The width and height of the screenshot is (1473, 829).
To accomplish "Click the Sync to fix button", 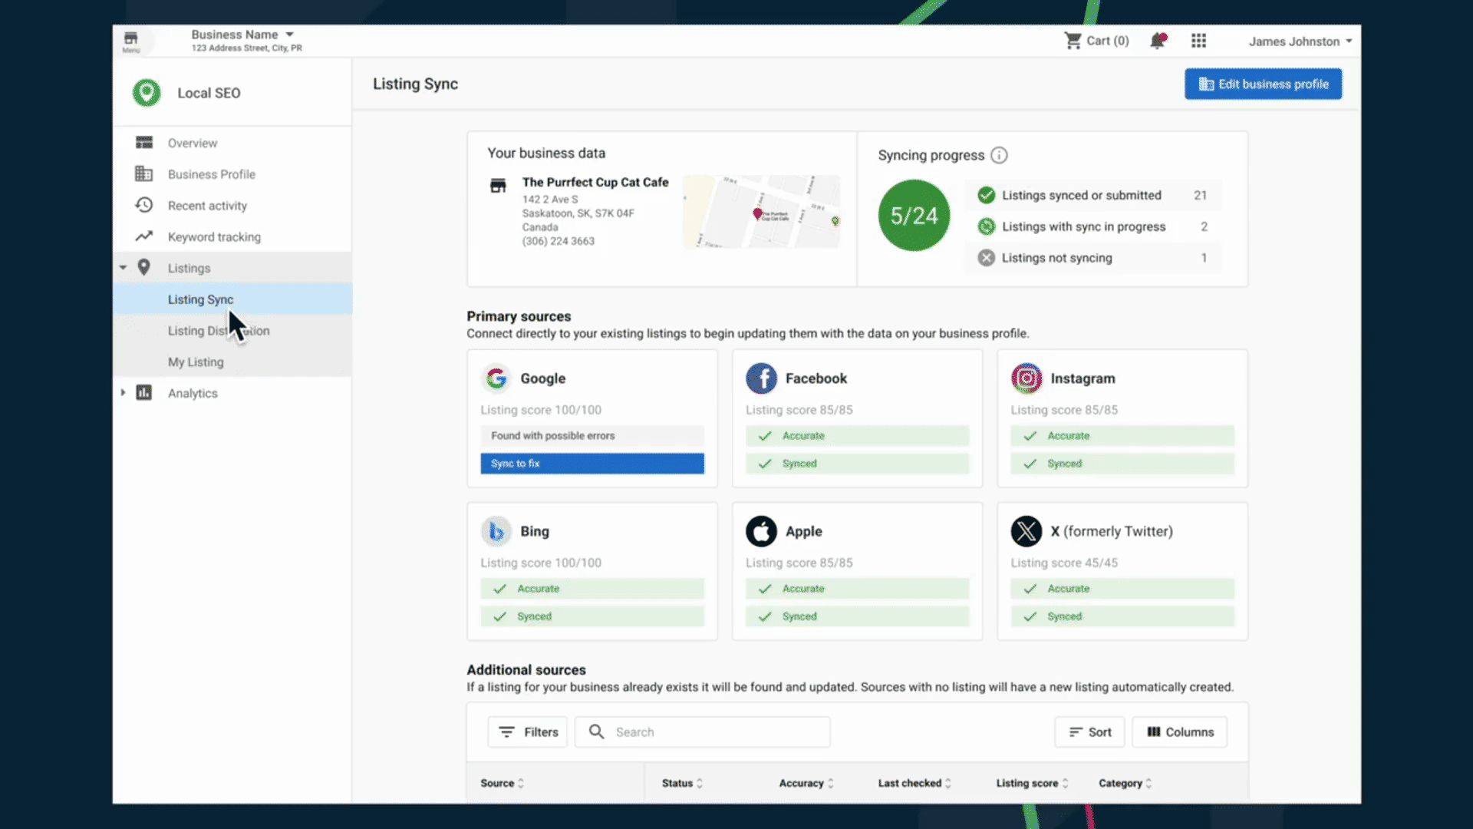I will 592,464.
